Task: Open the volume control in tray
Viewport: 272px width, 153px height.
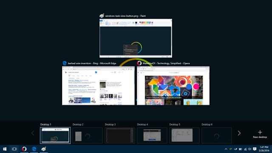Action: click(250, 149)
